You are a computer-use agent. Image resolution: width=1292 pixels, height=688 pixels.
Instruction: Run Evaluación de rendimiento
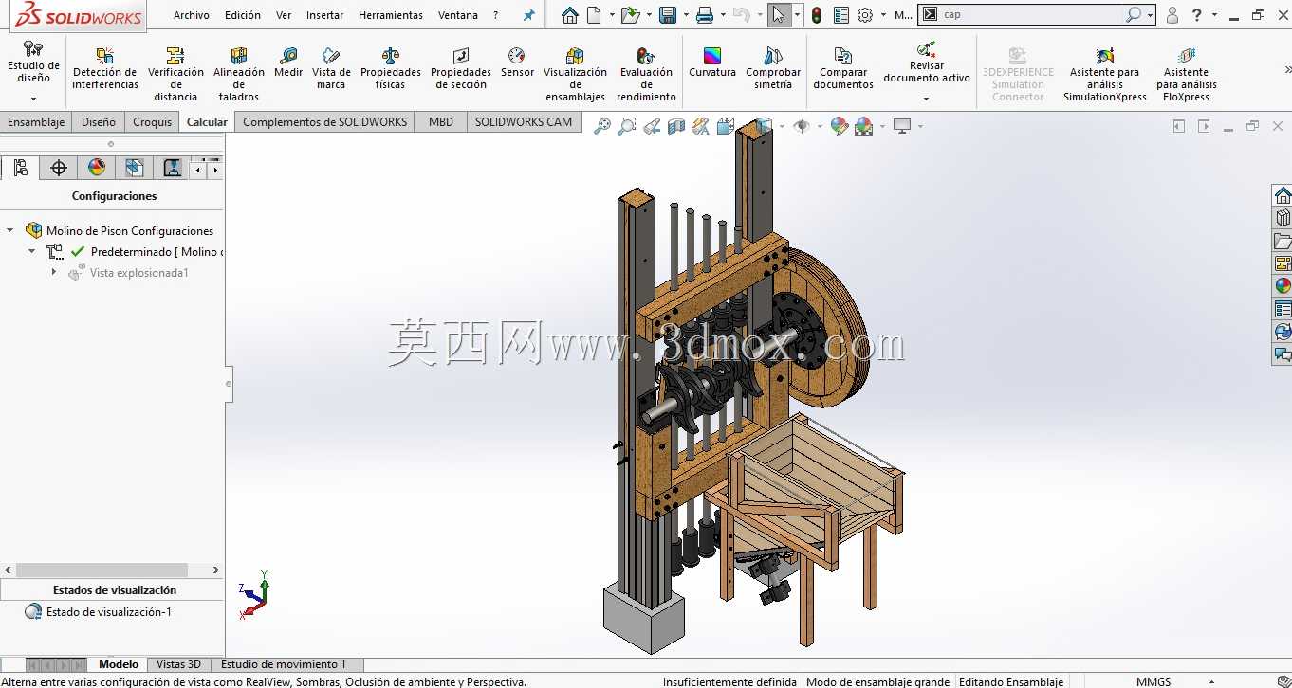click(647, 75)
